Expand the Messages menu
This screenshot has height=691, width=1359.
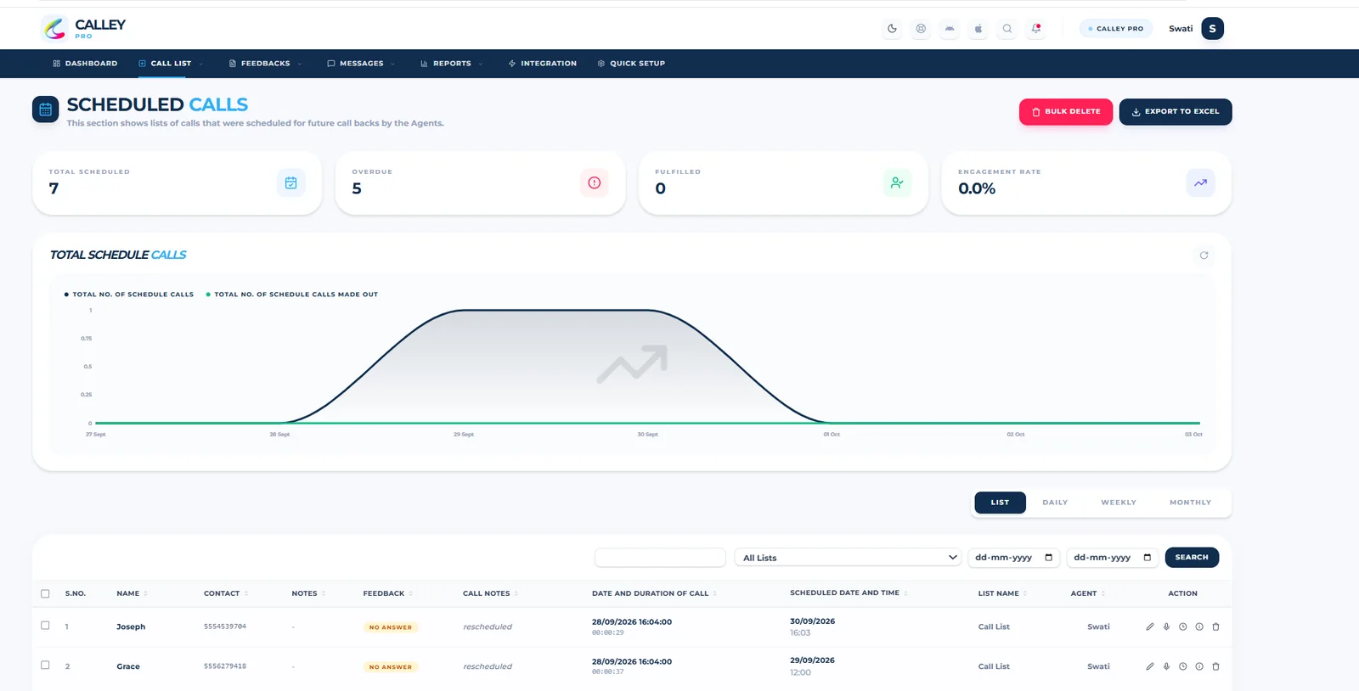tap(361, 64)
